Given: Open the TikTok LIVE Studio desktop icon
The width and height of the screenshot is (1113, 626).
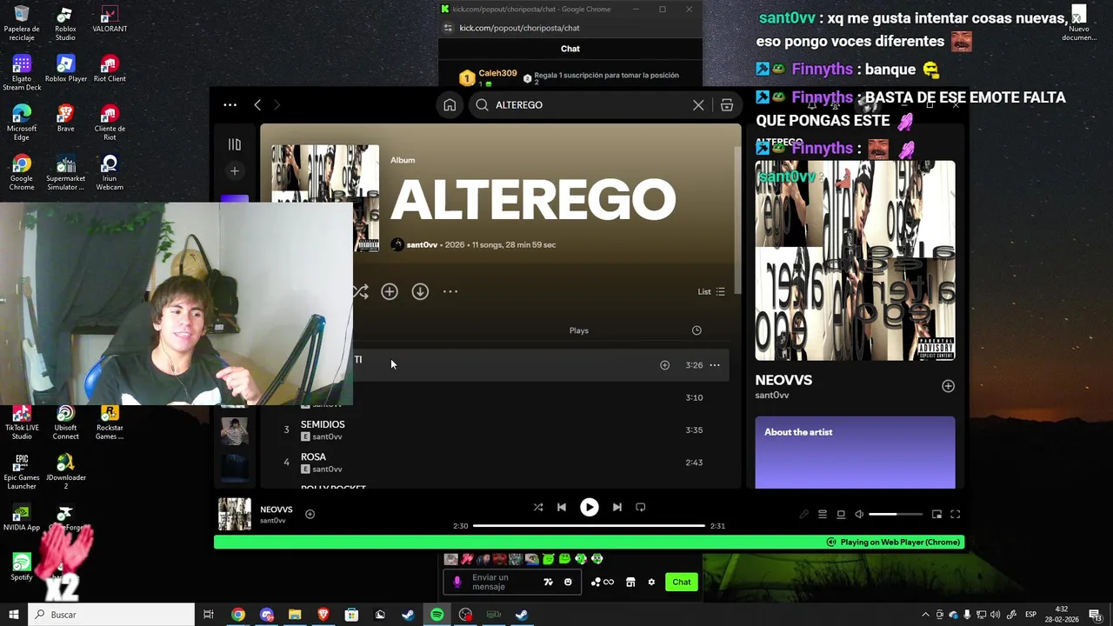Looking at the screenshot, I should point(22,423).
